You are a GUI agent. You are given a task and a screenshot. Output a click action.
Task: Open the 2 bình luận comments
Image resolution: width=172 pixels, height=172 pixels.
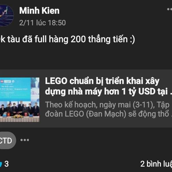point(156,164)
